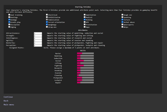Click the Pickpocket skill label
Image resolution: width=167 pixels, height=112 pixels.
pyautogui.click(x=58, y=78)
